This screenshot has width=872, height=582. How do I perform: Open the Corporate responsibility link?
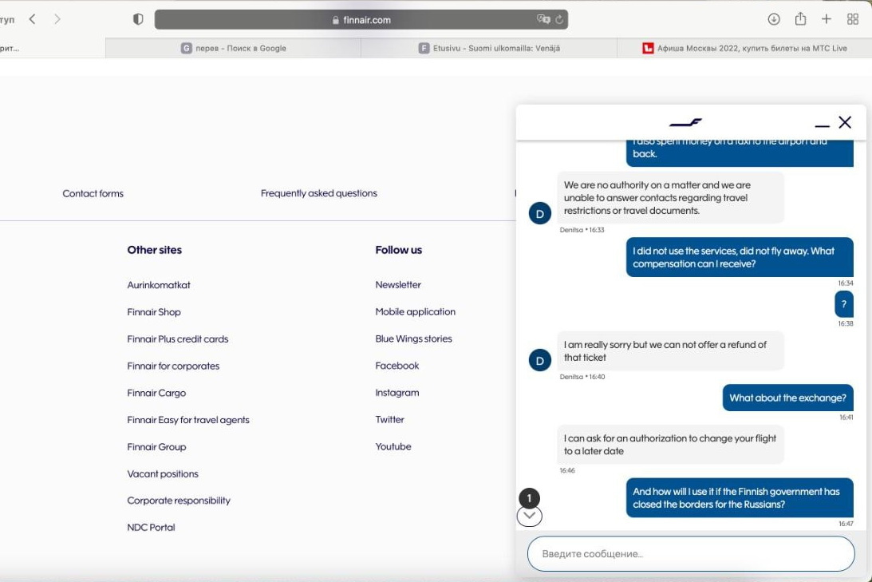pyautogui.click(x=179, y=501)
